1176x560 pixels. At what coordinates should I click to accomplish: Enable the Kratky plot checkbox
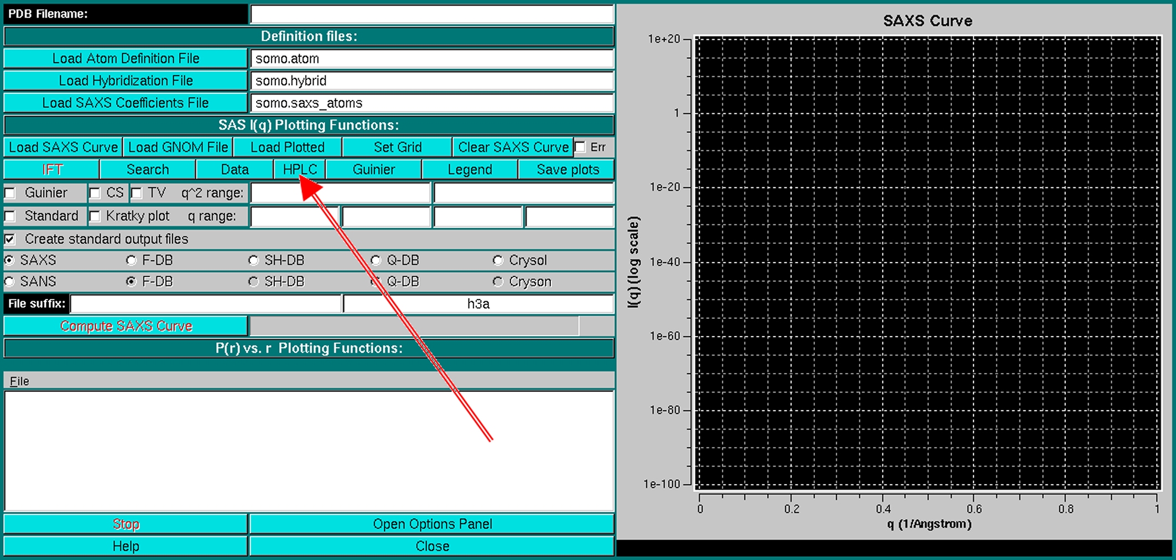95,216
